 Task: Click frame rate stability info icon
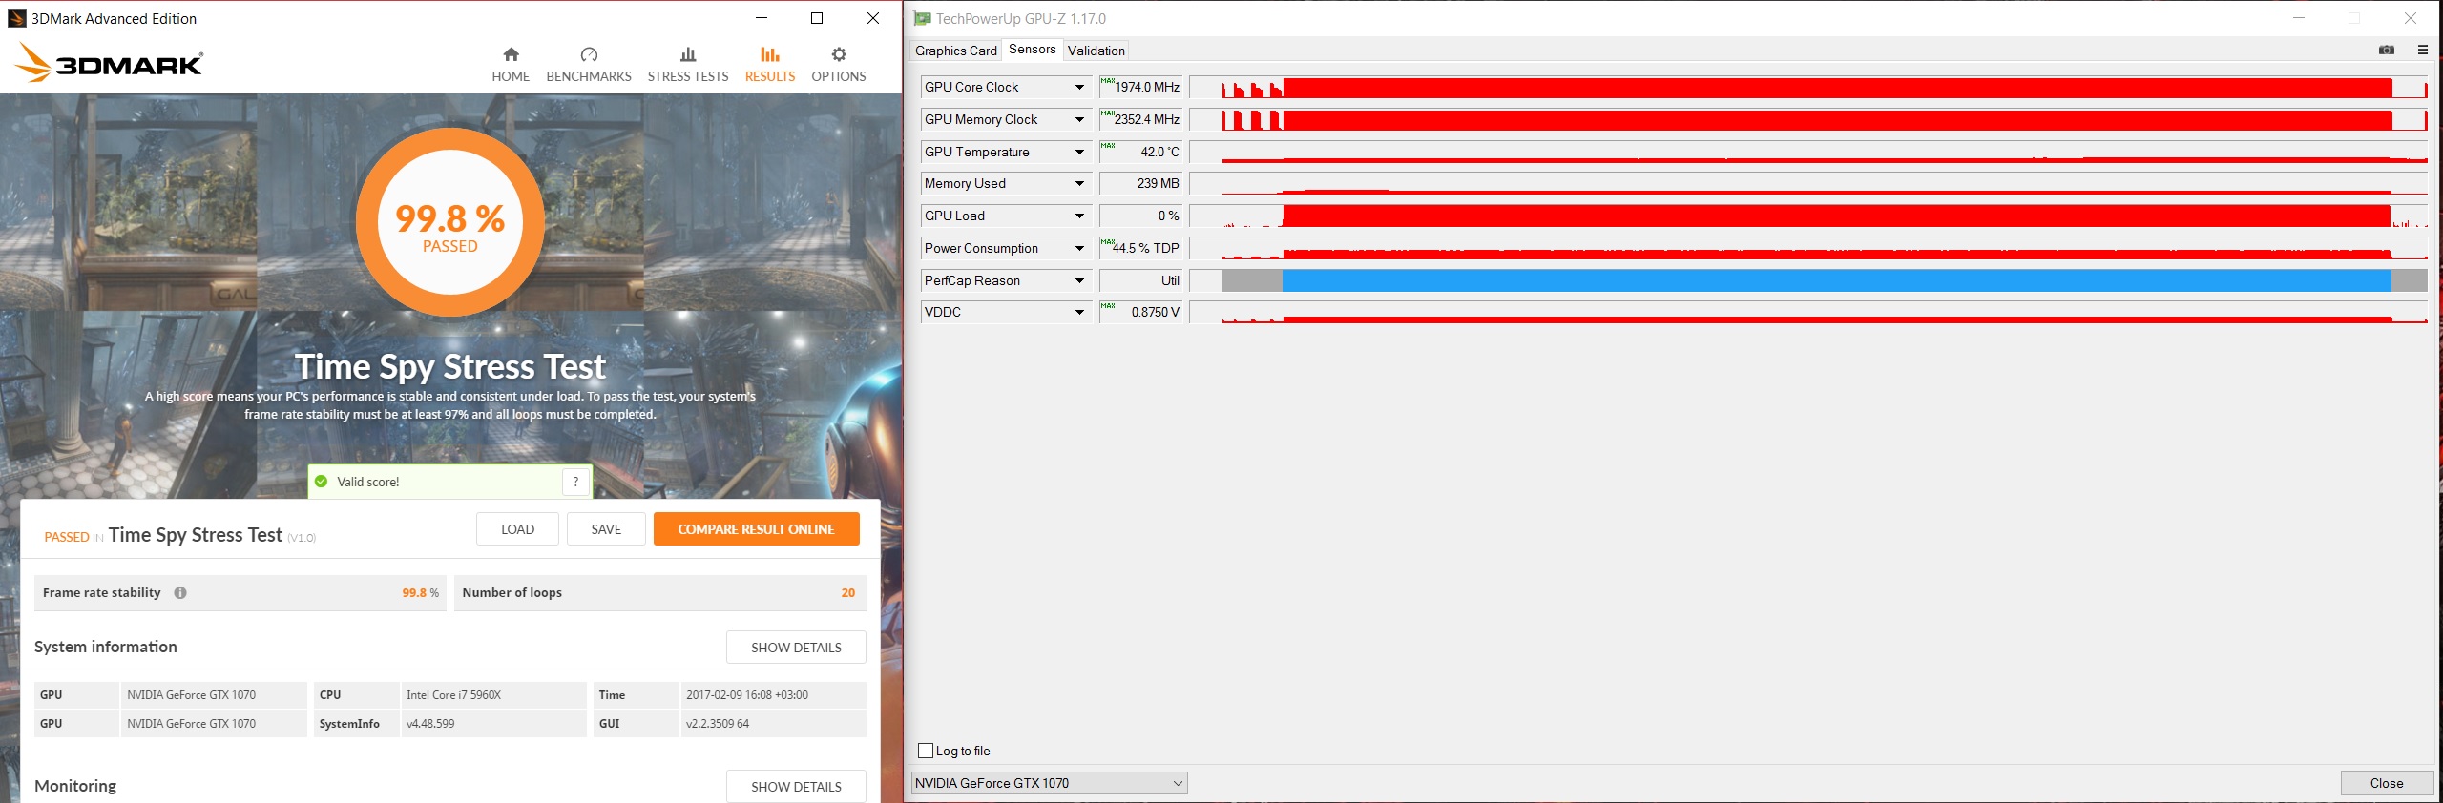click(180, 592)
